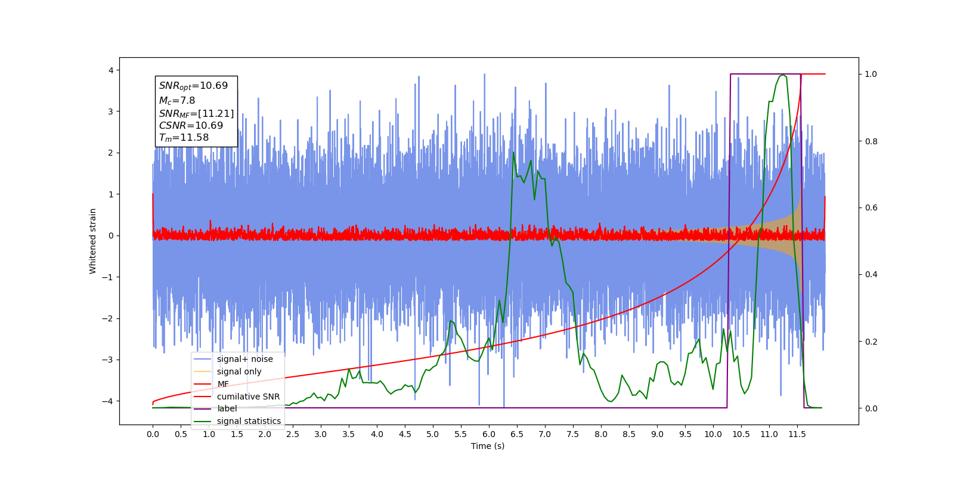Click the orange signal-only chirp envelope

pos(787,236)
